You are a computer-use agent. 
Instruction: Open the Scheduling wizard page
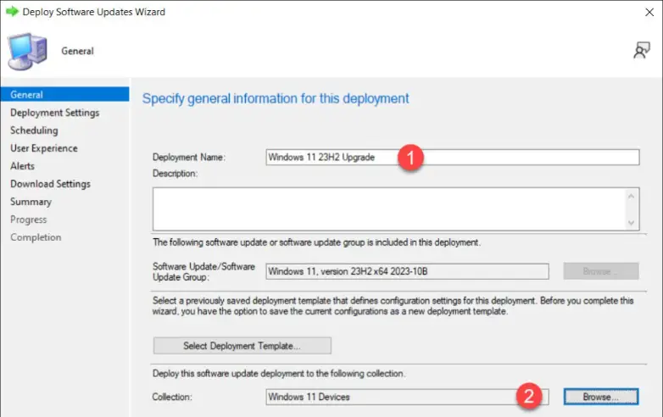click(34, 131)
